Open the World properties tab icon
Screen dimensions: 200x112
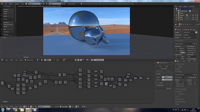186,24
